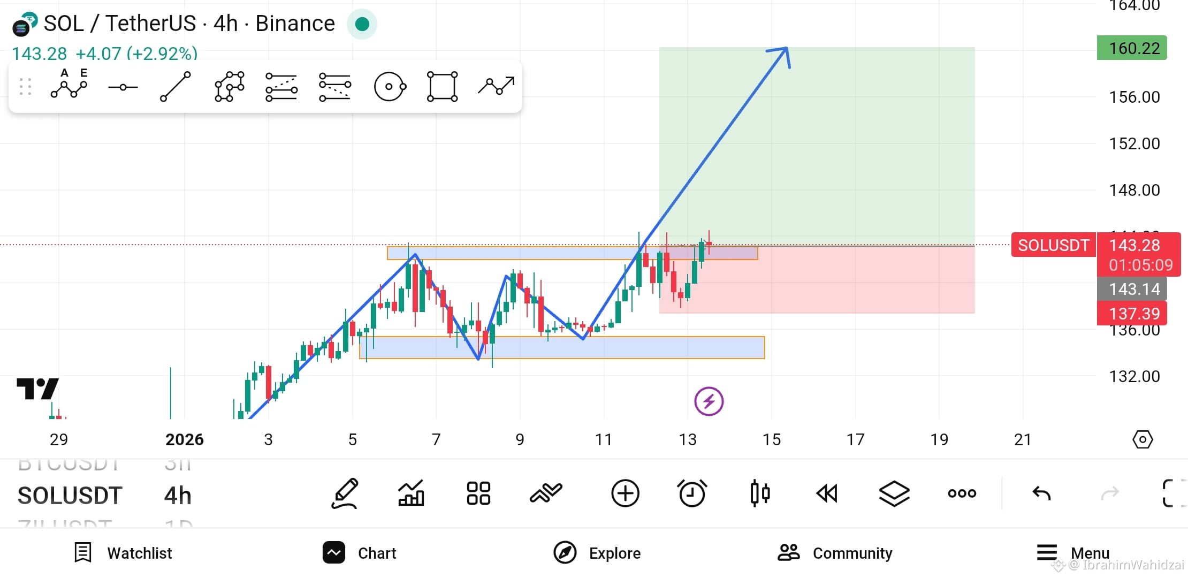The image size is (1188, 578).
Task: Undo the last drawing action
Action: coord(1041,493)
